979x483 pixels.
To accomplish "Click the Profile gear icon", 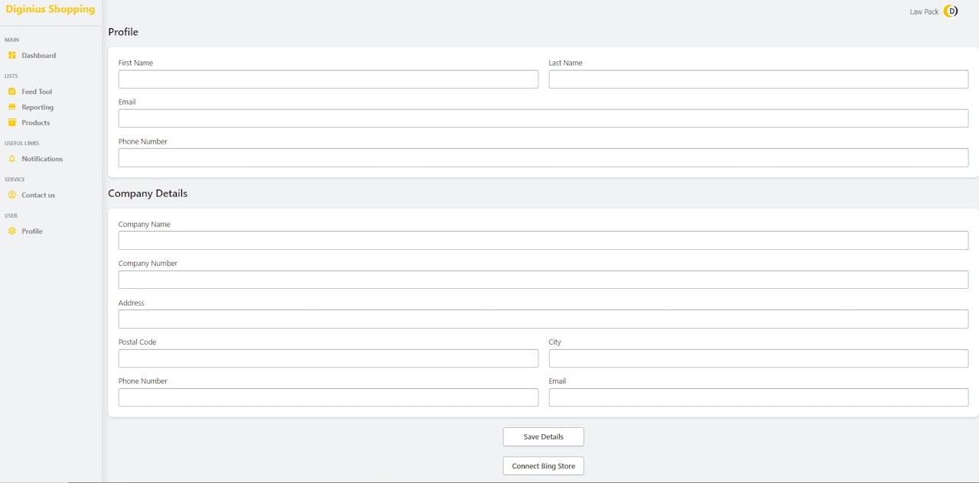I will tap(12, 231).
